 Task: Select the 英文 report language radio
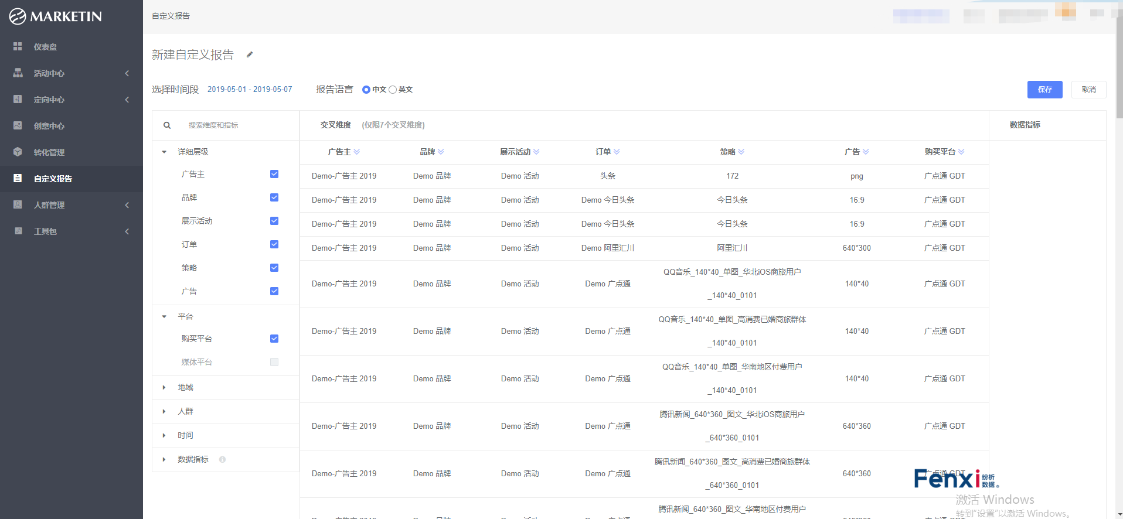393,90
